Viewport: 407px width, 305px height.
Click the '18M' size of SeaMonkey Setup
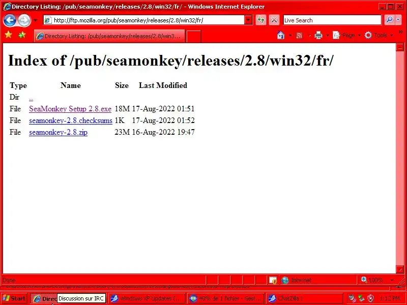pyautogui.click(x=122, y=109)
